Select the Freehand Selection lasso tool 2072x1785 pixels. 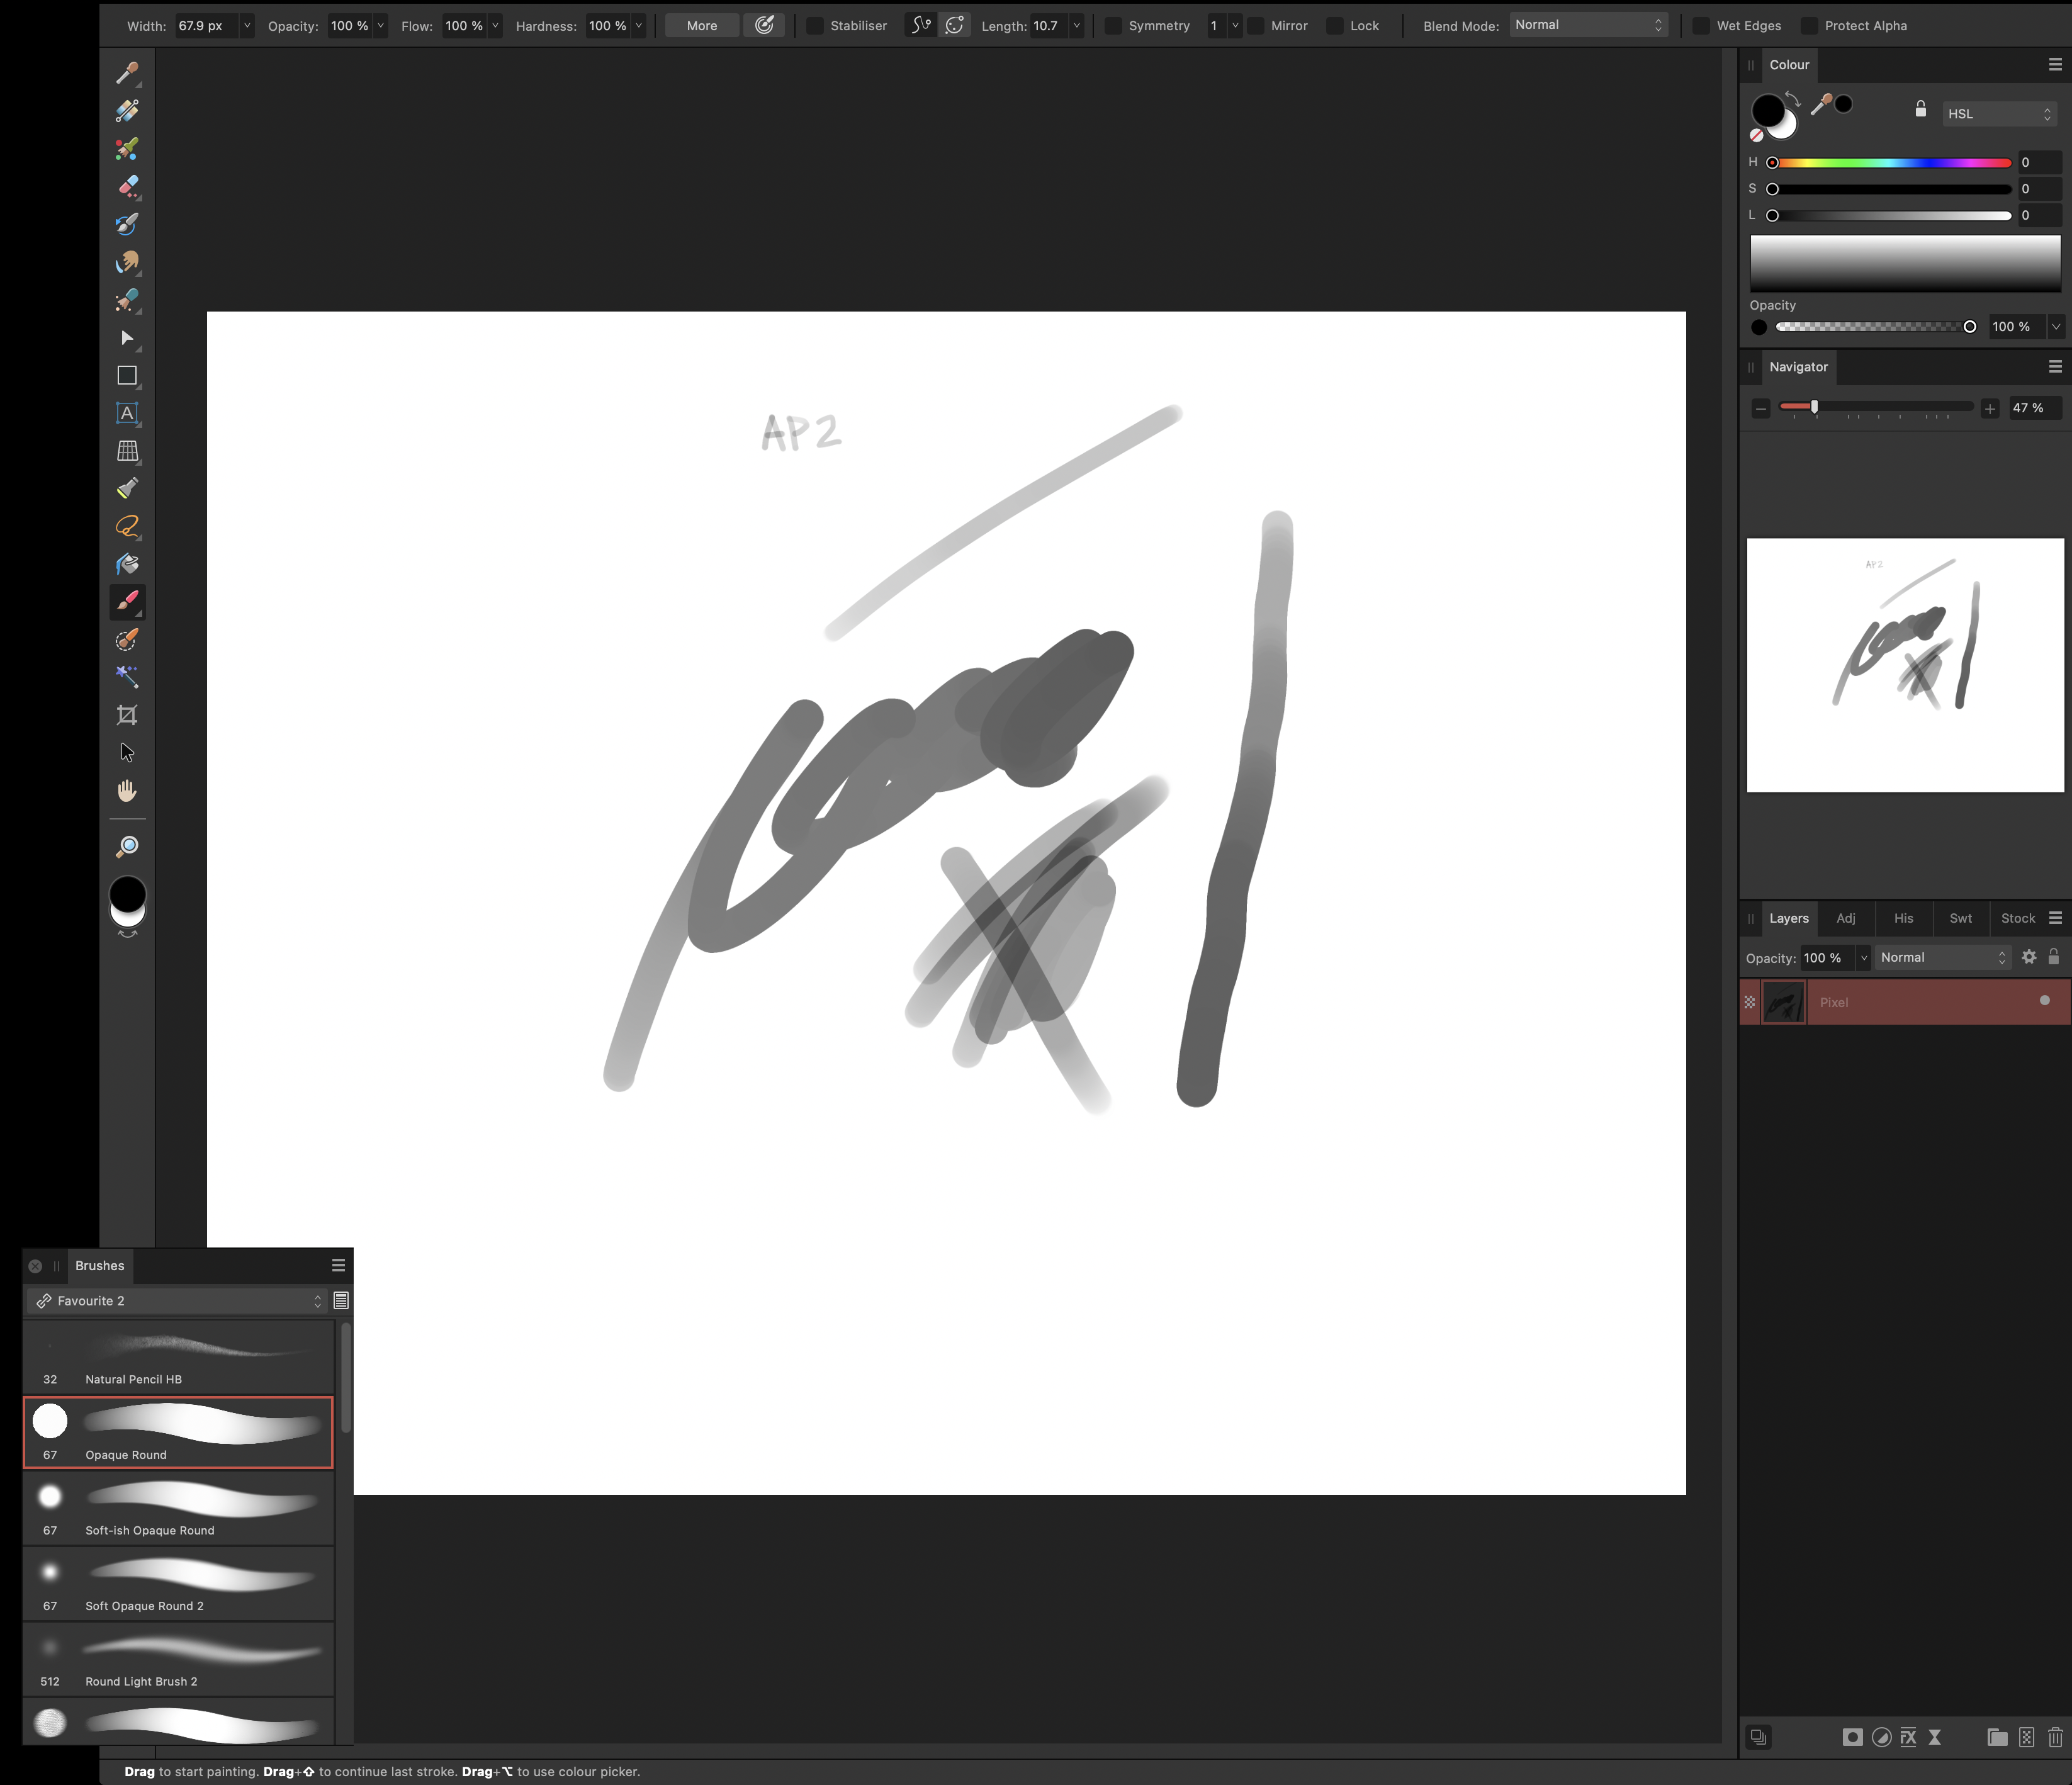pyautogui.click(x=127, y=527)
